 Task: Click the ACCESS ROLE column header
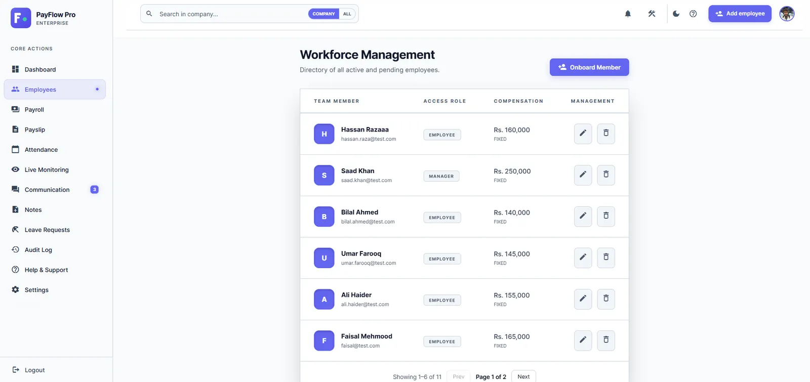[444, 101]
